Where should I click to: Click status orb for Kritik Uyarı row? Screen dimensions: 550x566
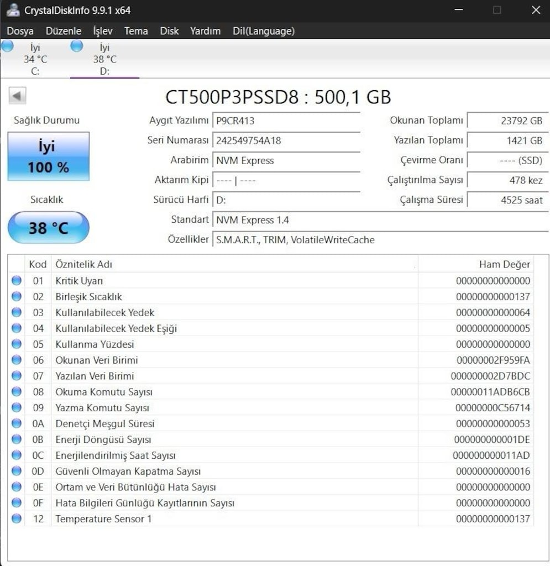17,280
